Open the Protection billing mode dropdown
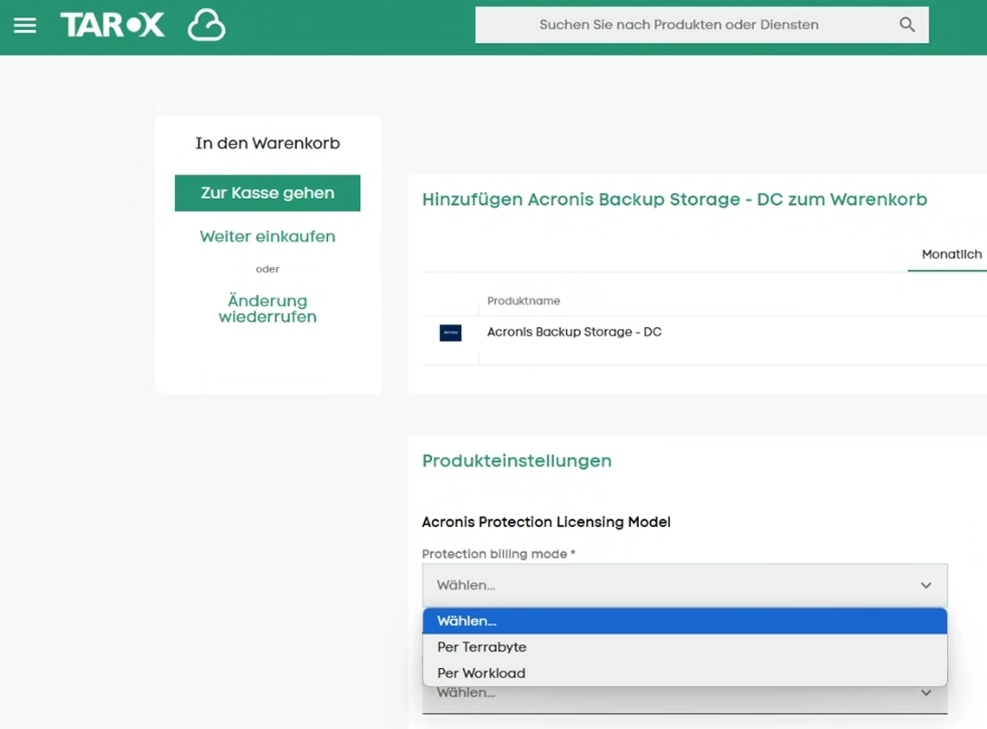The width and height of the screenshot is (987, 729). click(684, 585)
